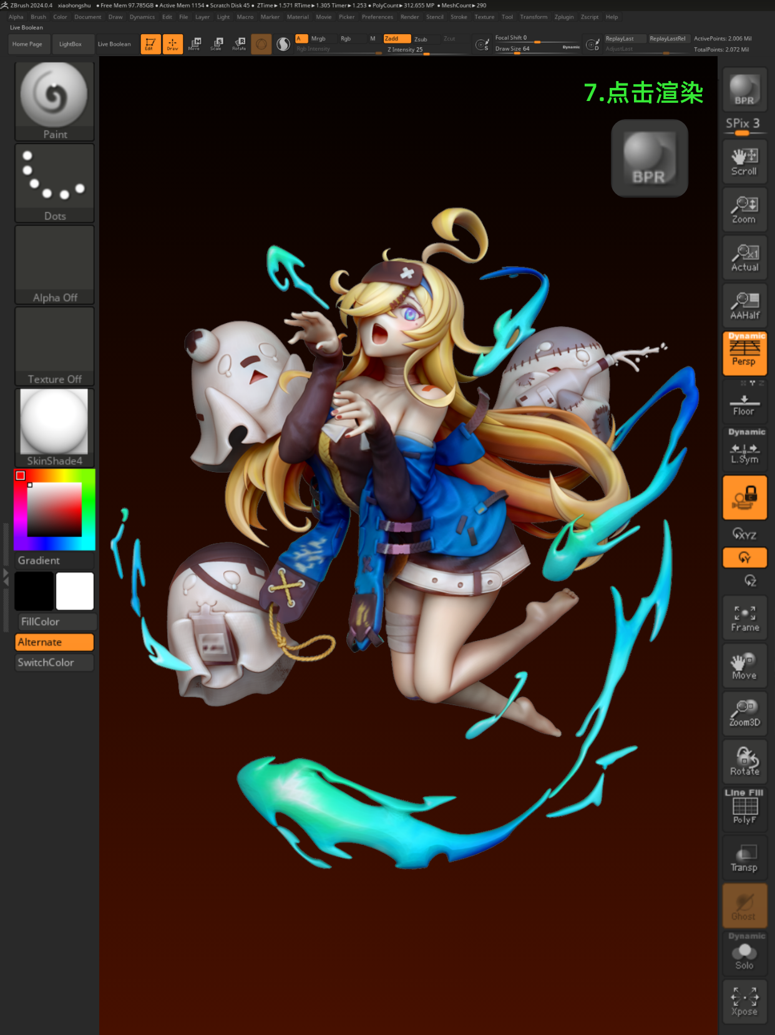Open the Brush menu

tap(38, 17)
